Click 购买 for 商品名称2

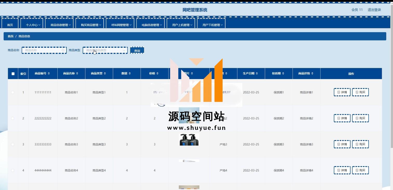coord(360,118)
